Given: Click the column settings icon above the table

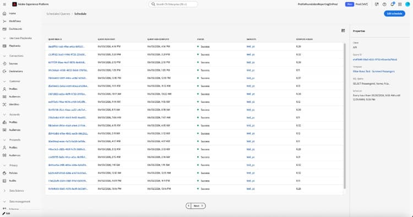Looking at the screenshot, I should pyautogui.click(x=343, y=31).
